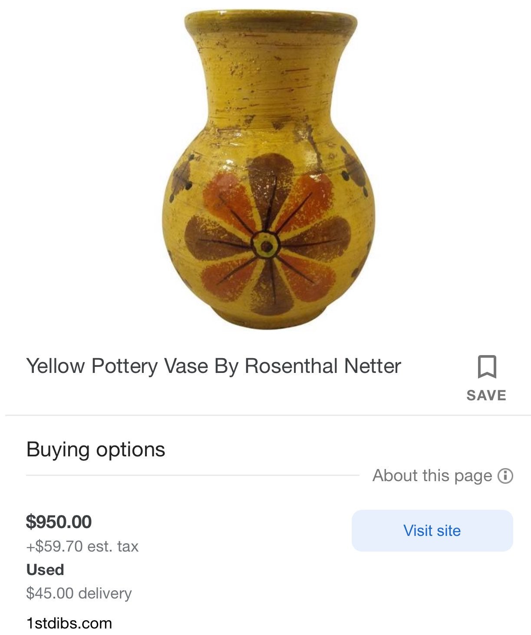531x635 pixels.
Task: Click the Used condition label
Action: (x=45, y=570)
